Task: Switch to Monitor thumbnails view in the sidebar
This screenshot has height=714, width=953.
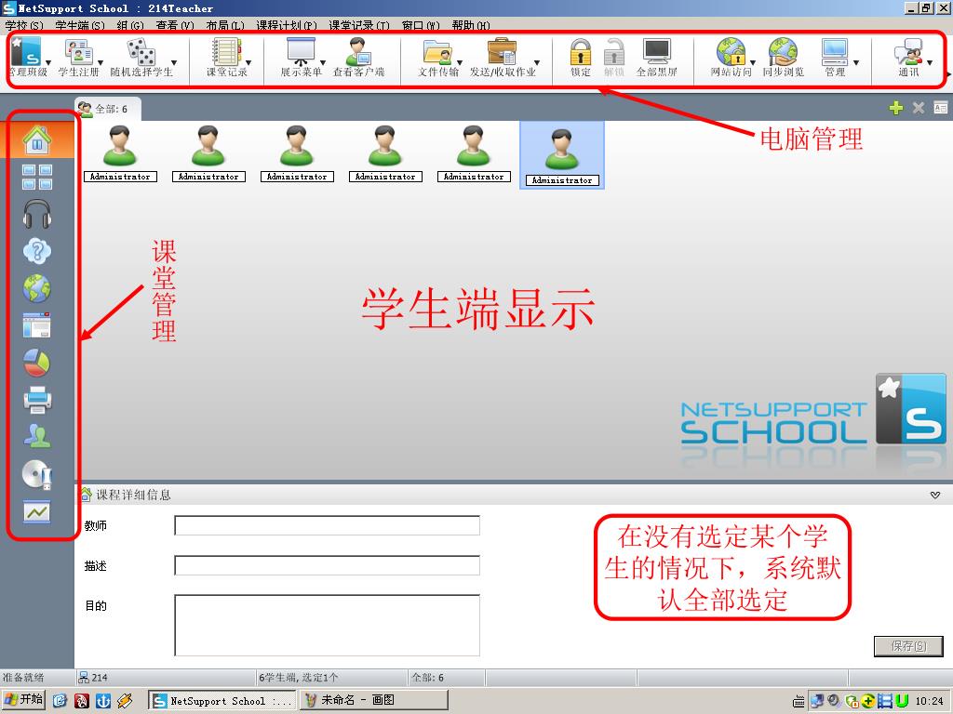Action: point(37,178)
